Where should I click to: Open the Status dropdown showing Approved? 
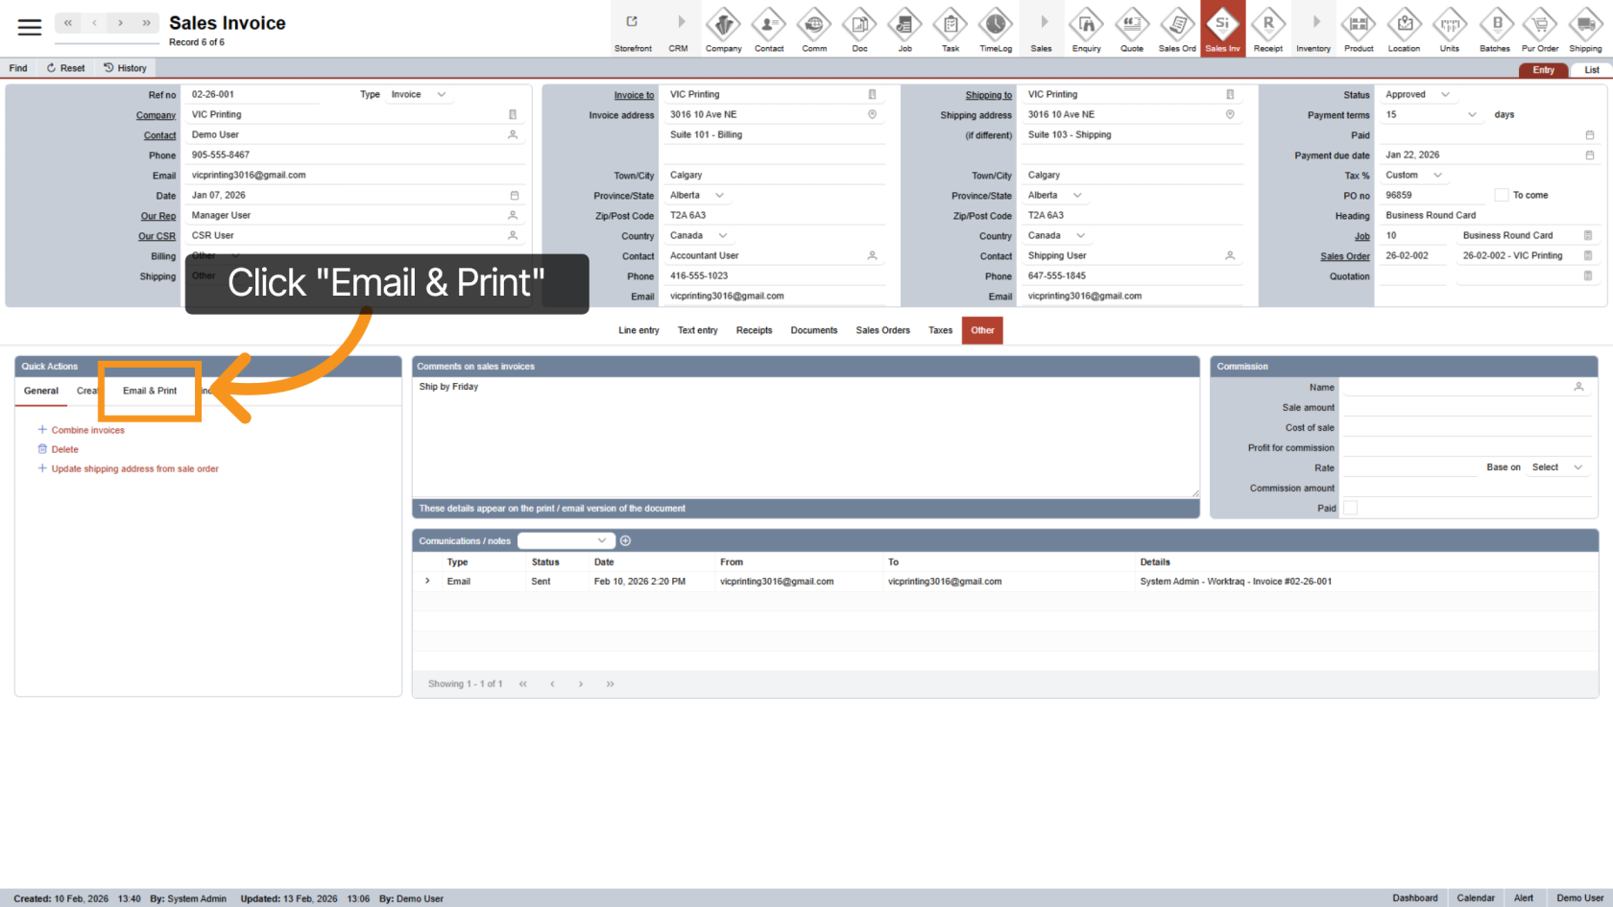(x=1417, y=94)
